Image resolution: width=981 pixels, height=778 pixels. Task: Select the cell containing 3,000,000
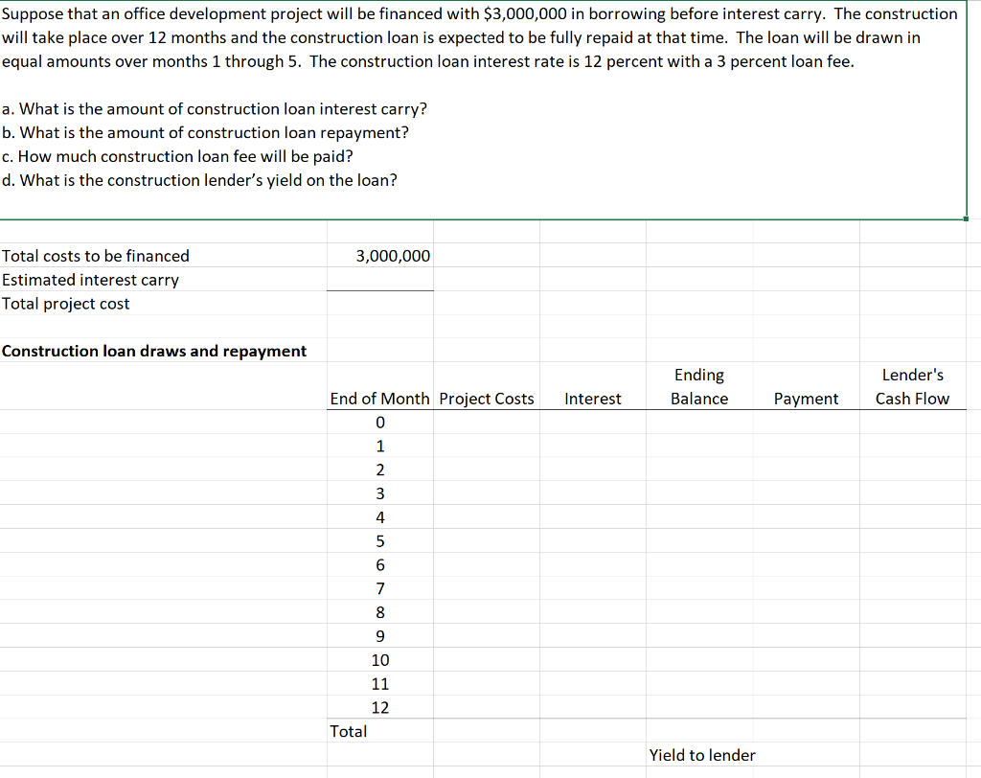(x=393, y=256)
